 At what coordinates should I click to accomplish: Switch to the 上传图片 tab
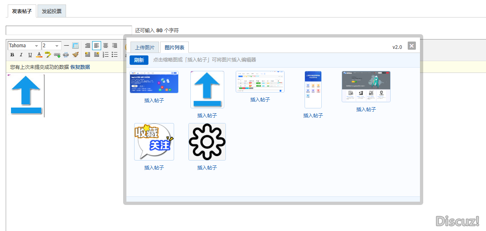click(x=145, y=48)
